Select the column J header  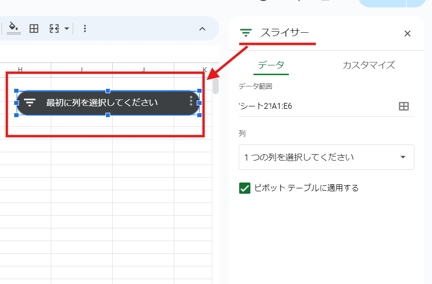click(143, 69)
